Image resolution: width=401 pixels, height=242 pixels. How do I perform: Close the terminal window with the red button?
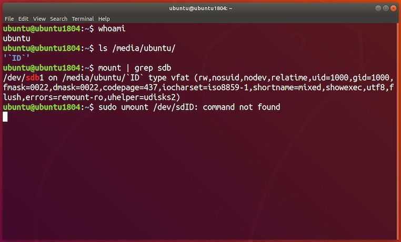[x=393, y=8]
